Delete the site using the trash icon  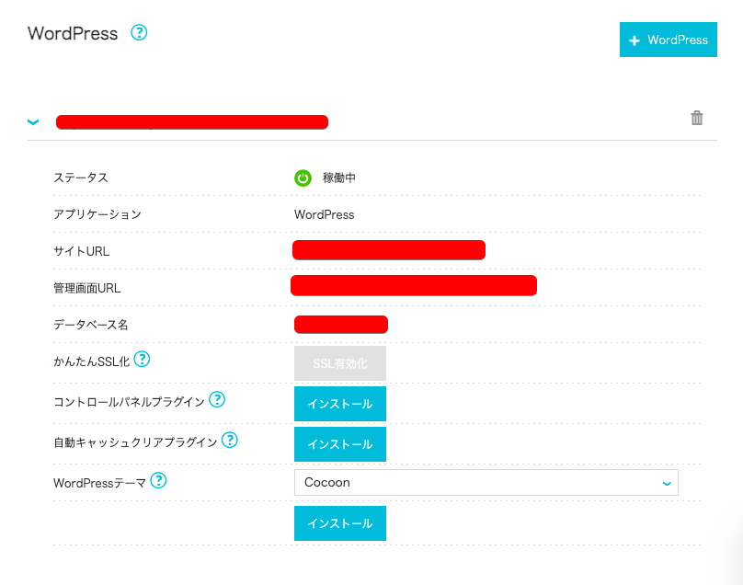(697, 118)
